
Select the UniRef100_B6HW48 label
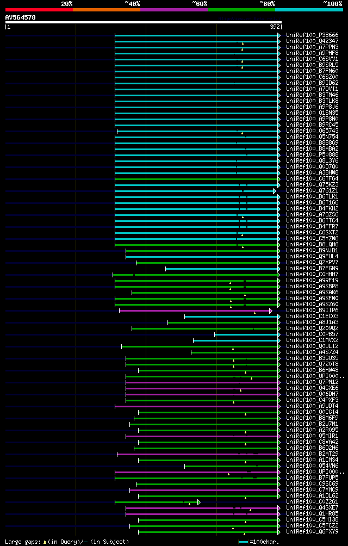point(312,370)
